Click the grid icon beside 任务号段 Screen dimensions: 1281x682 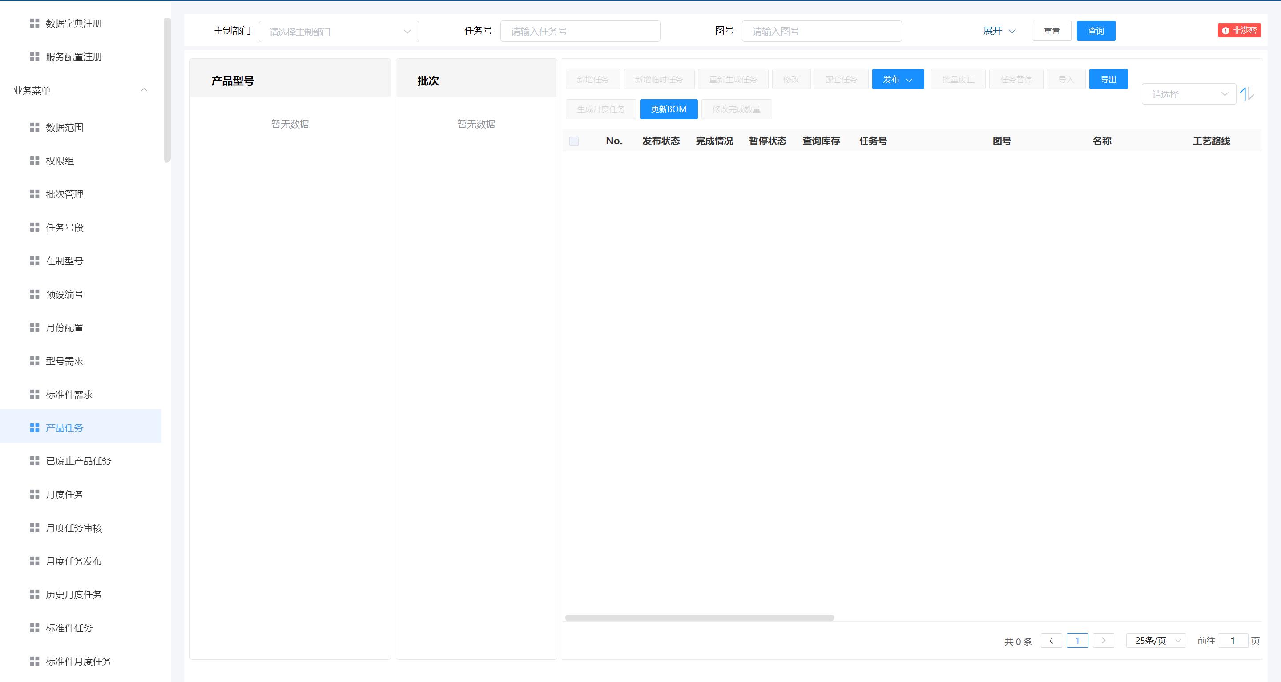34,227
